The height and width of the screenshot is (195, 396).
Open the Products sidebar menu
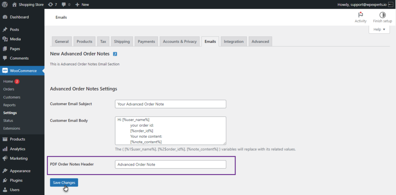click(x=17, y=139)
